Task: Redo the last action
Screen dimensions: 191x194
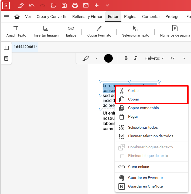Action: (42, 5)
